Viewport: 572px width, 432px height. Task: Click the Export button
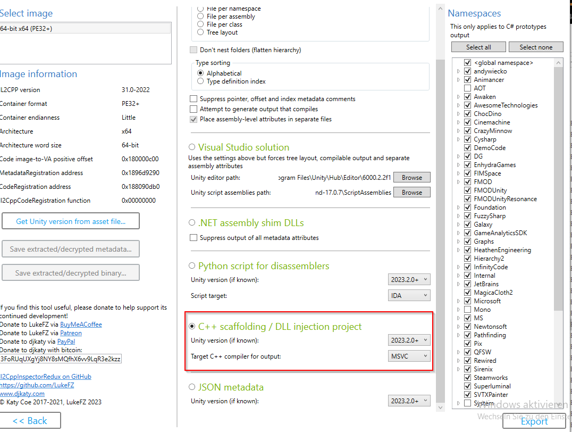[x=534, y=421]
